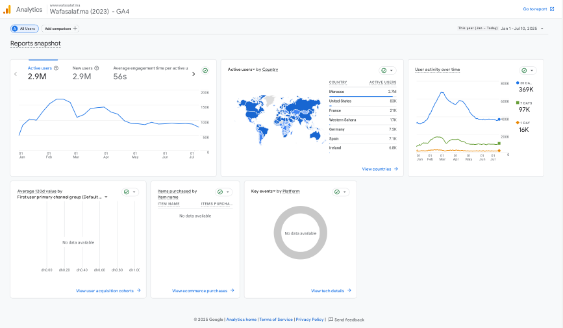563x328 pixels.
Task: Click the green check status icon on Active users card
Action: [x=205, y=70]
